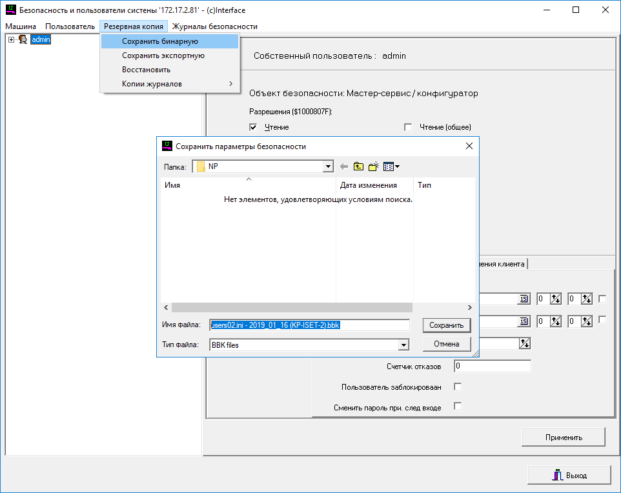Go up one folder level in the save dialog
The width and height of the screenshot is (621, 493).
pos(358,166)
